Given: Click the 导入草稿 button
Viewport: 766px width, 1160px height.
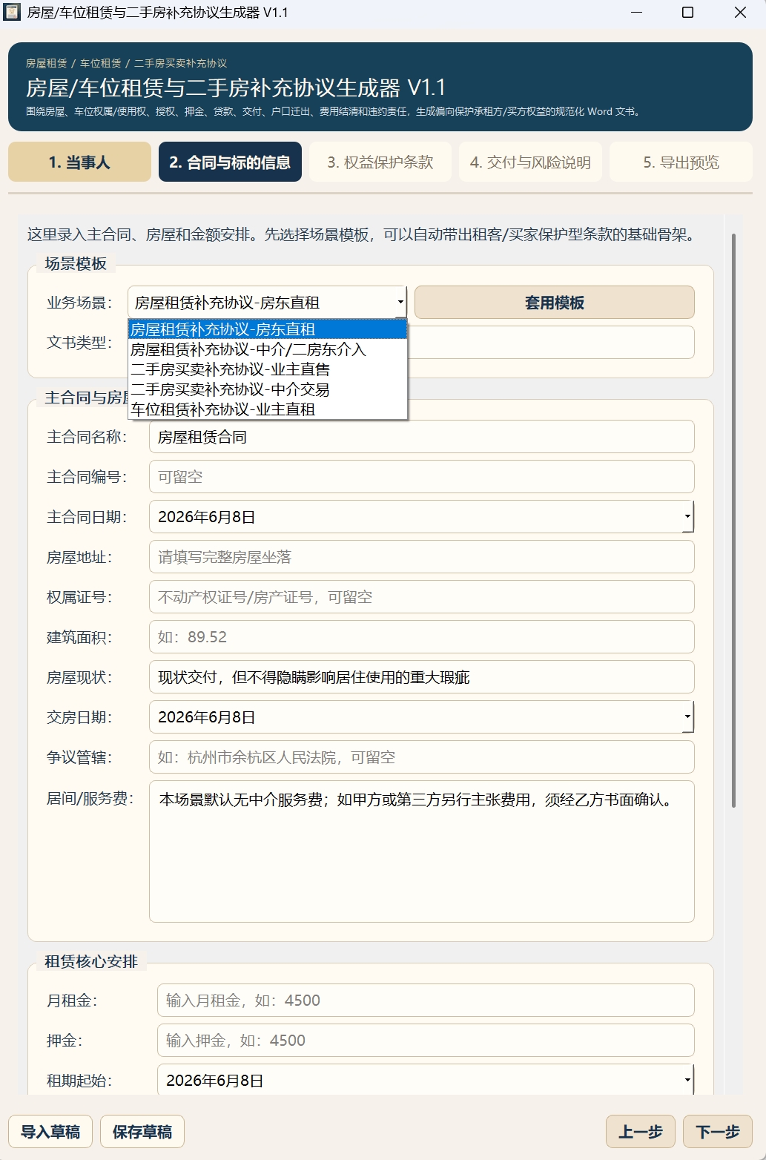Looking at the screenshot, I should 50,1132.
